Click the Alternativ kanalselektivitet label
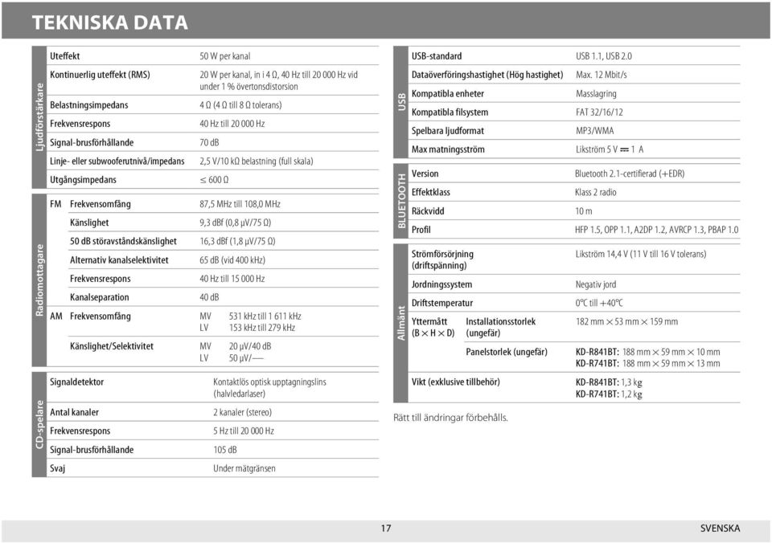 (119, 260)
